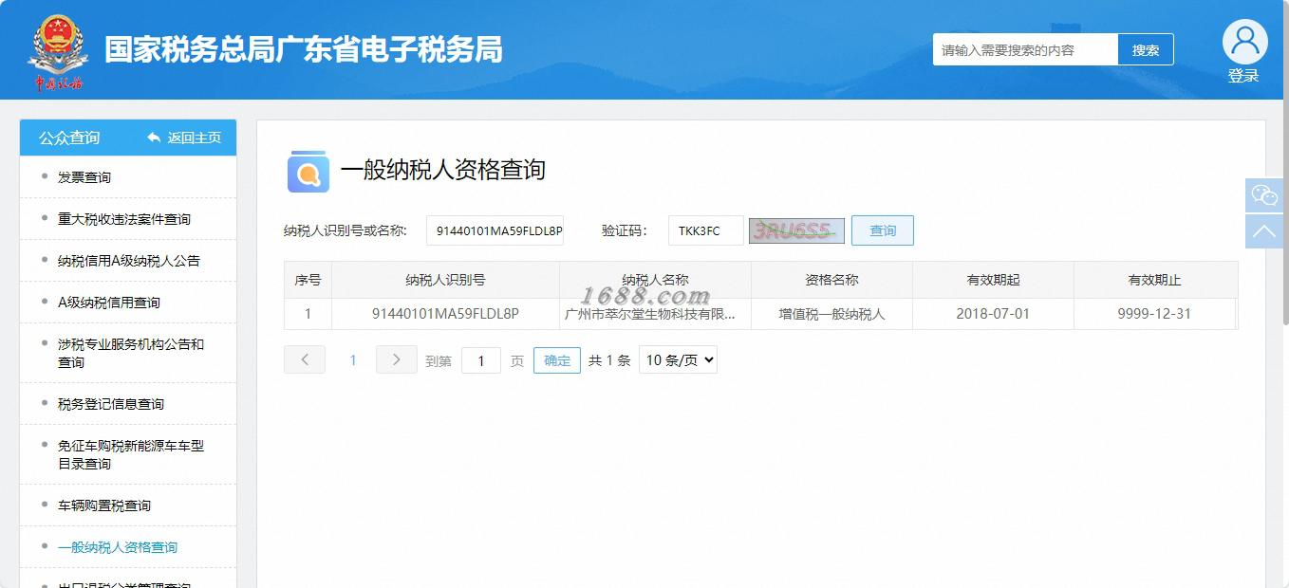This screenshot has width=1289, height=588.
Task: Click the 登录 link below avatar
Action: point(1243,76)
